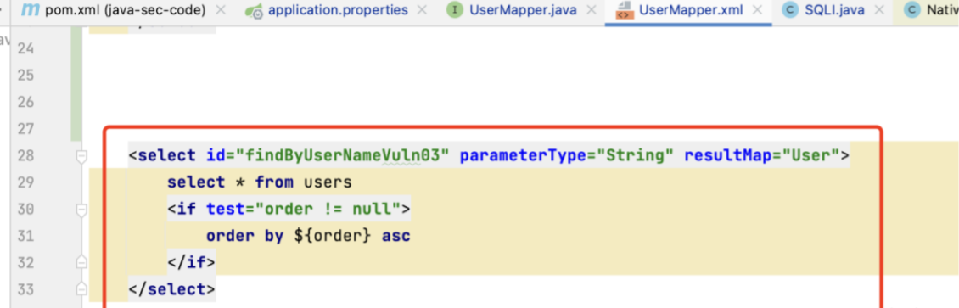
Task: Open the application.properties tab
Action: [338, 10]
